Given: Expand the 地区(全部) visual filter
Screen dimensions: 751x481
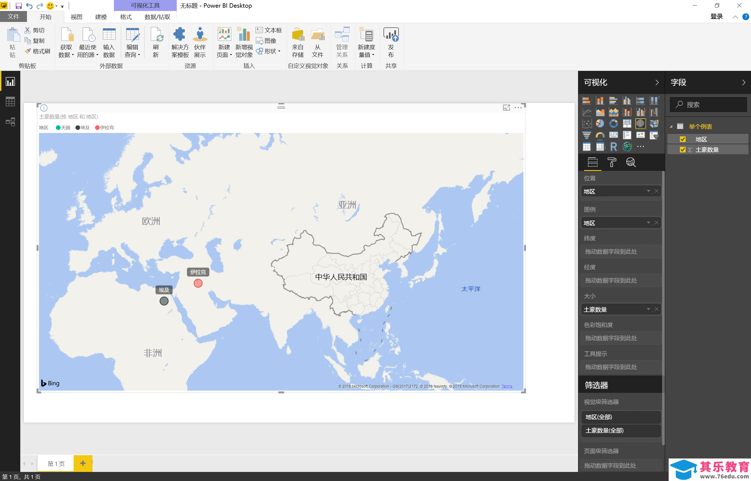Looking at the screenshot, I should coord(621,417).
